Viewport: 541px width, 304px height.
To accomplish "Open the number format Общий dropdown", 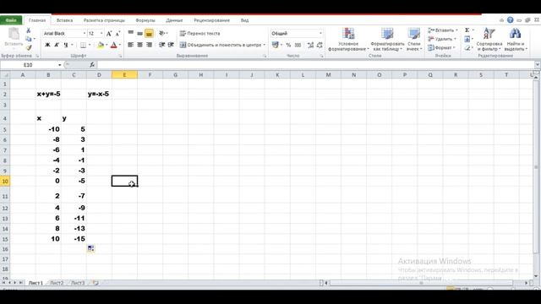I will click(x=320, y=34).
